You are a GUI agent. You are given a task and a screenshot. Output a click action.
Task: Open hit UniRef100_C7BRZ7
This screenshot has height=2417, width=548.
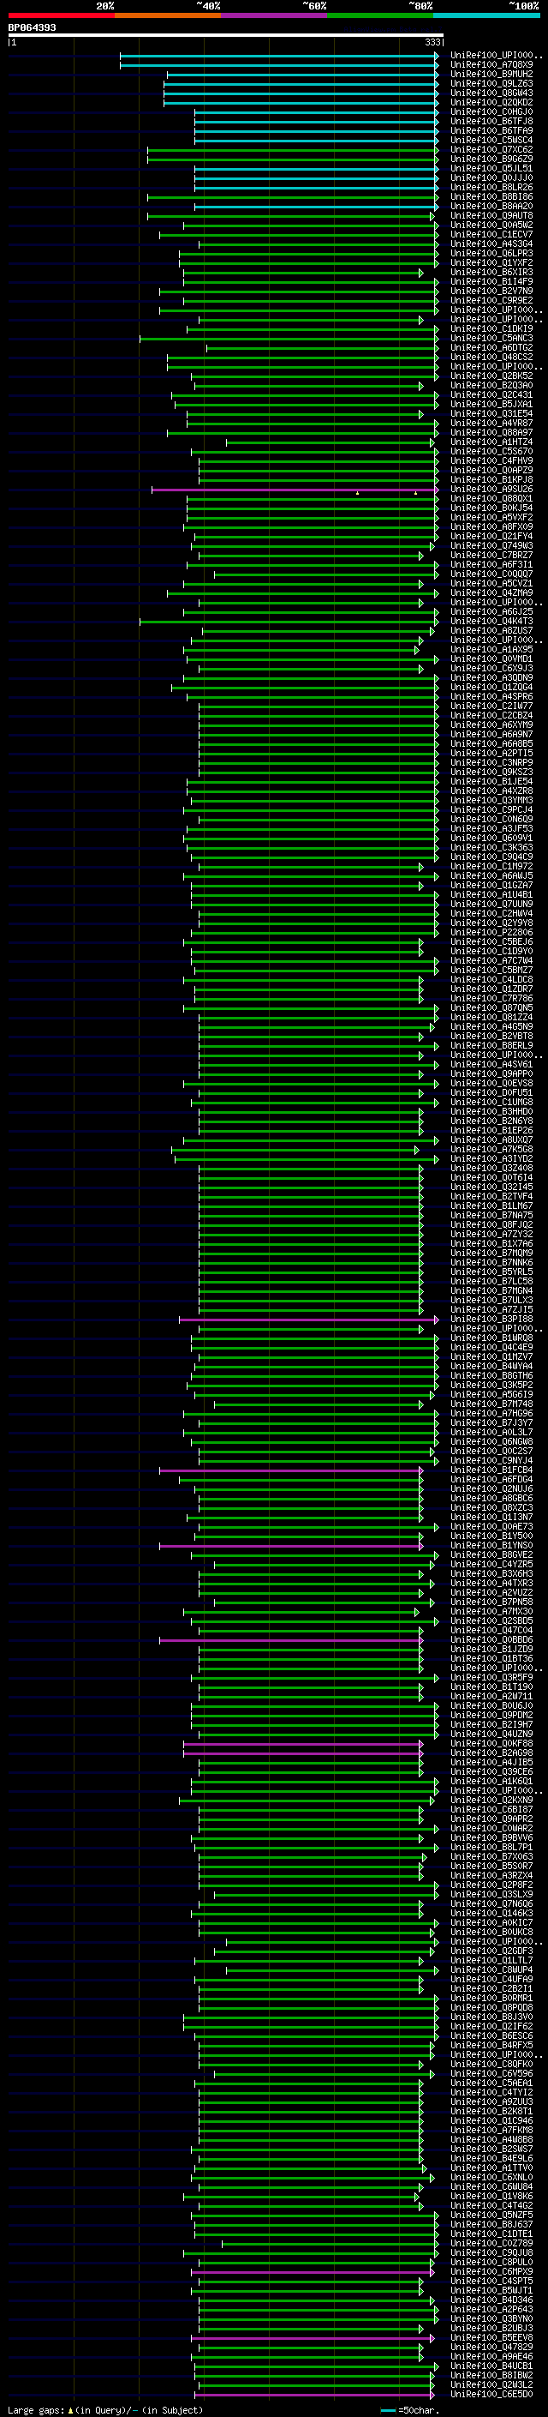click(x=491, y=556)
